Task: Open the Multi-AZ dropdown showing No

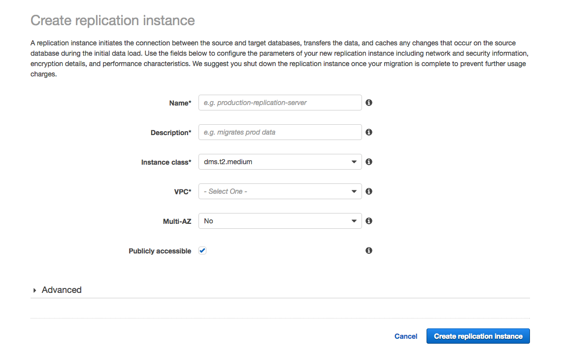Action: 280,221
